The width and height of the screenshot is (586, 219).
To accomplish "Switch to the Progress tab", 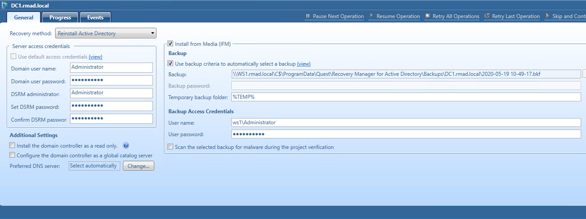I will (x=60, y=18).
